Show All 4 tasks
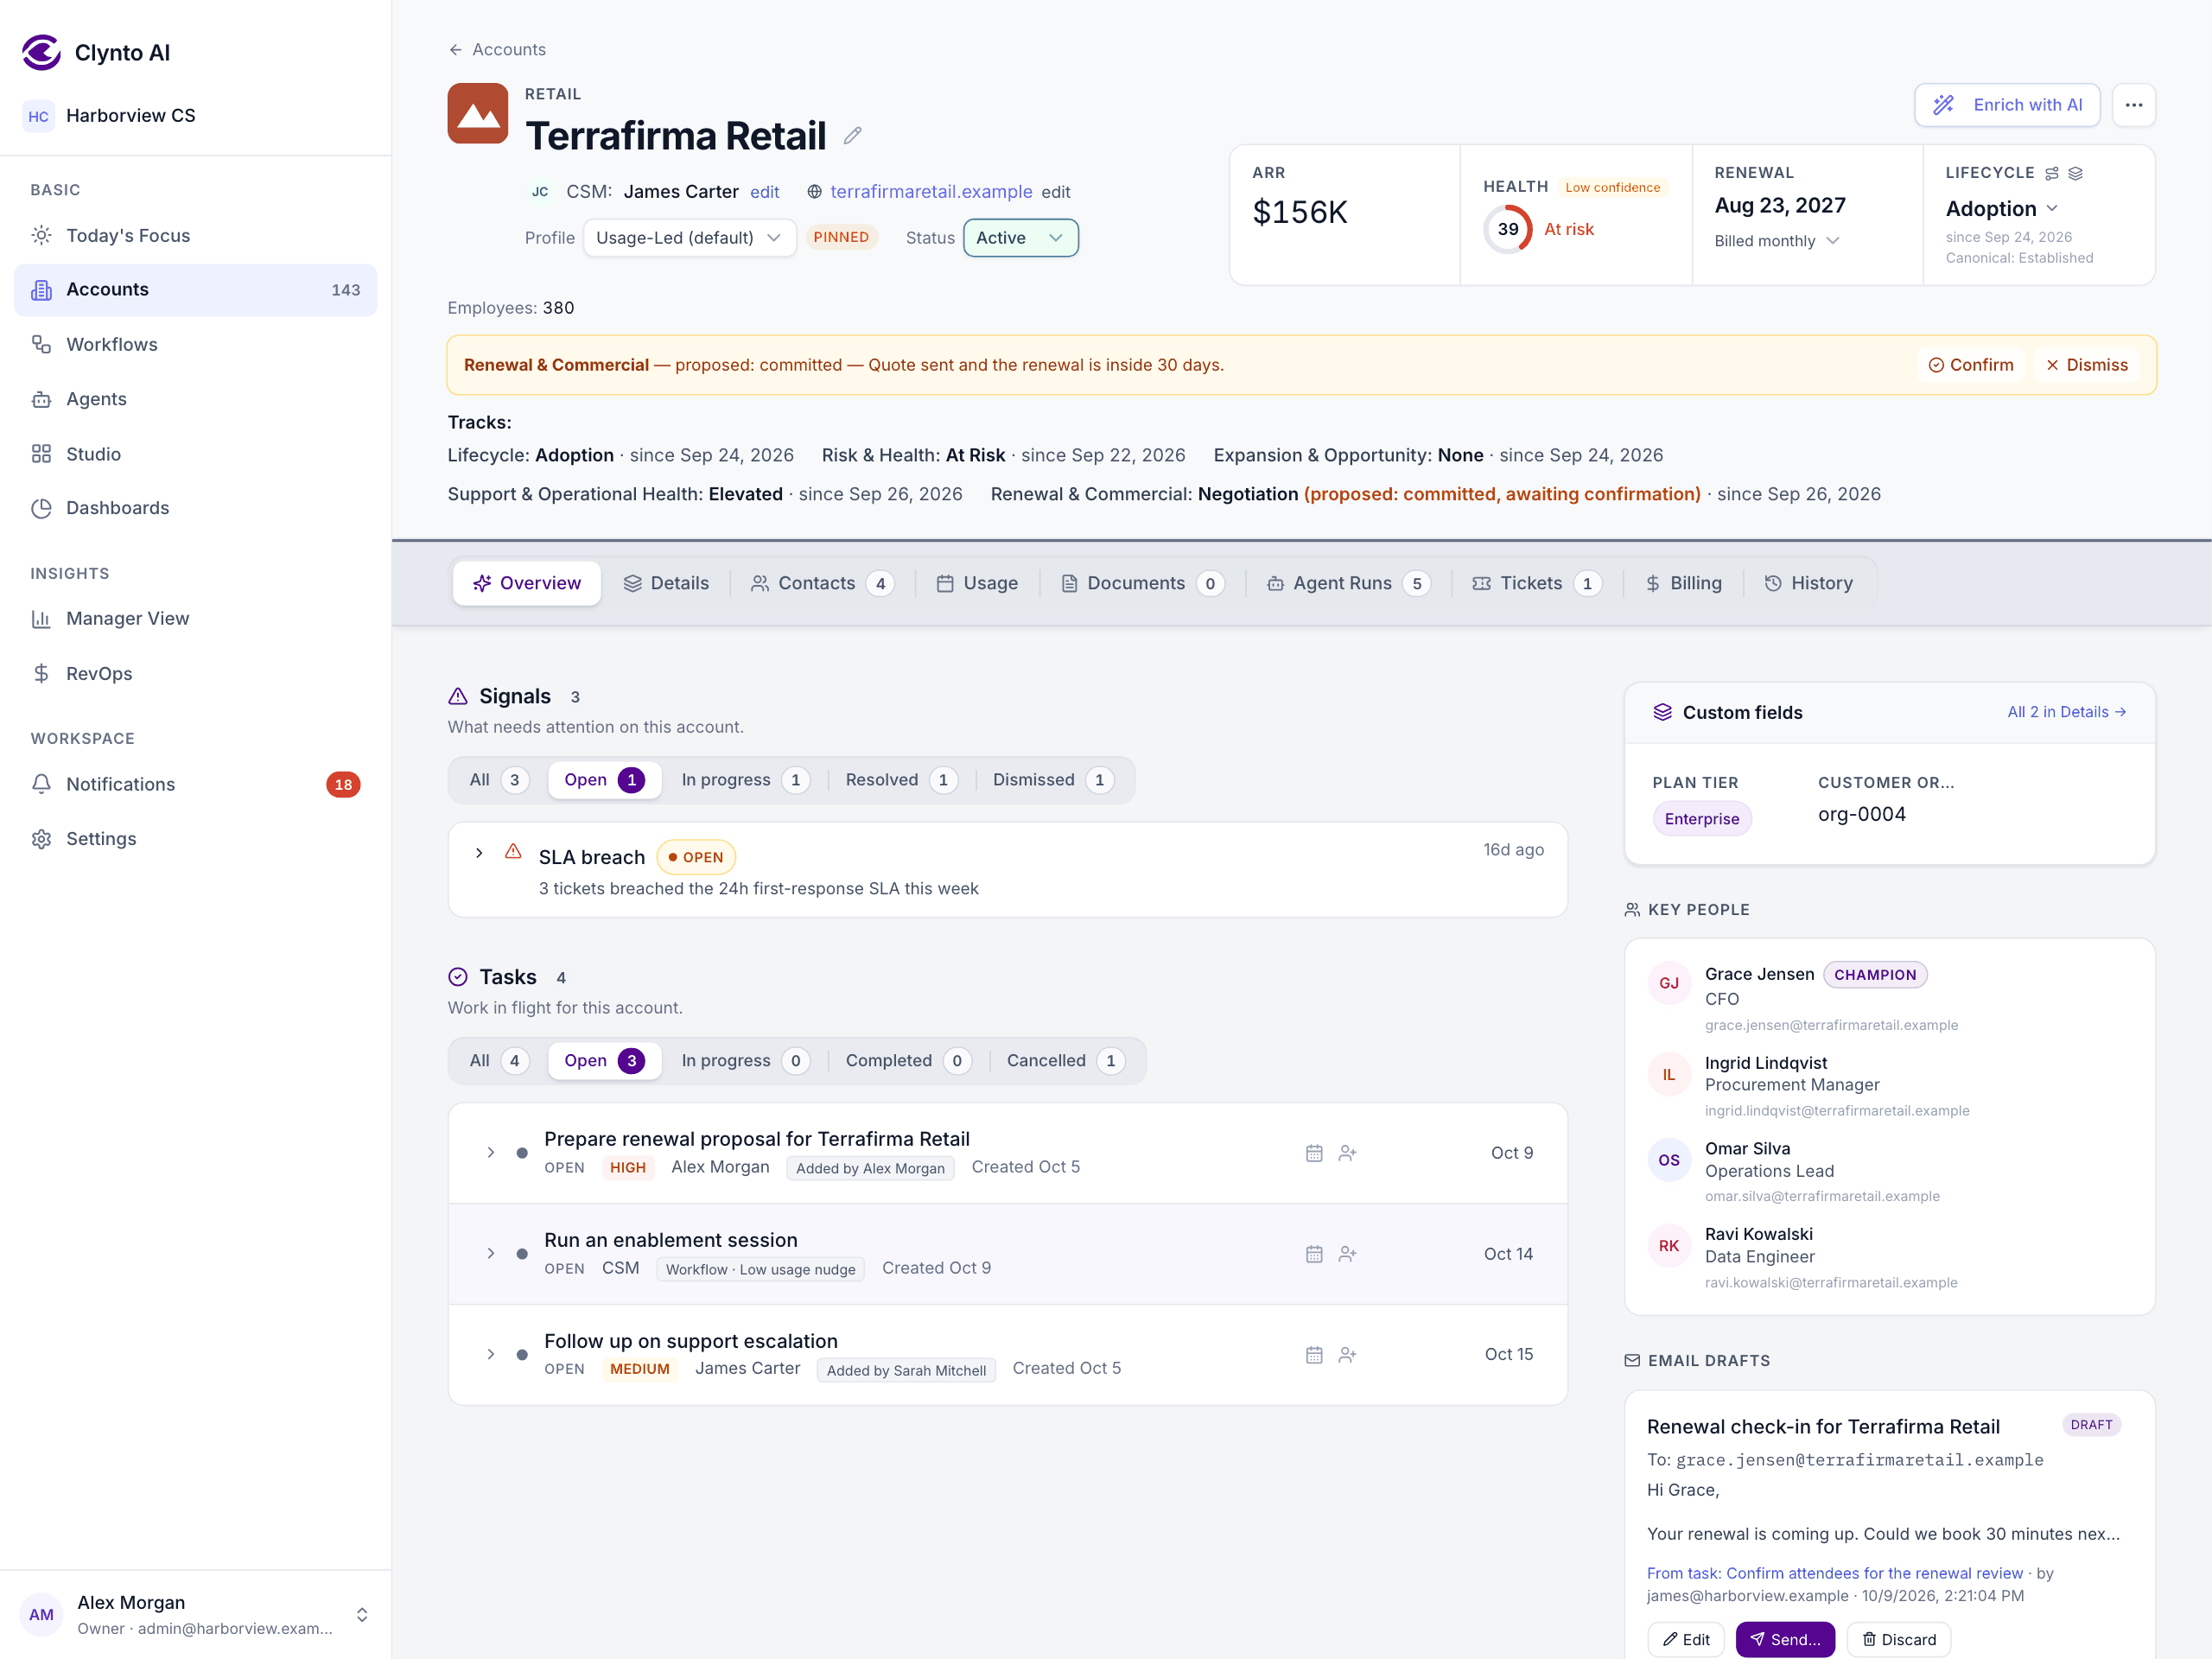The image size is (2212, 1659). [x=499, y=1061]
